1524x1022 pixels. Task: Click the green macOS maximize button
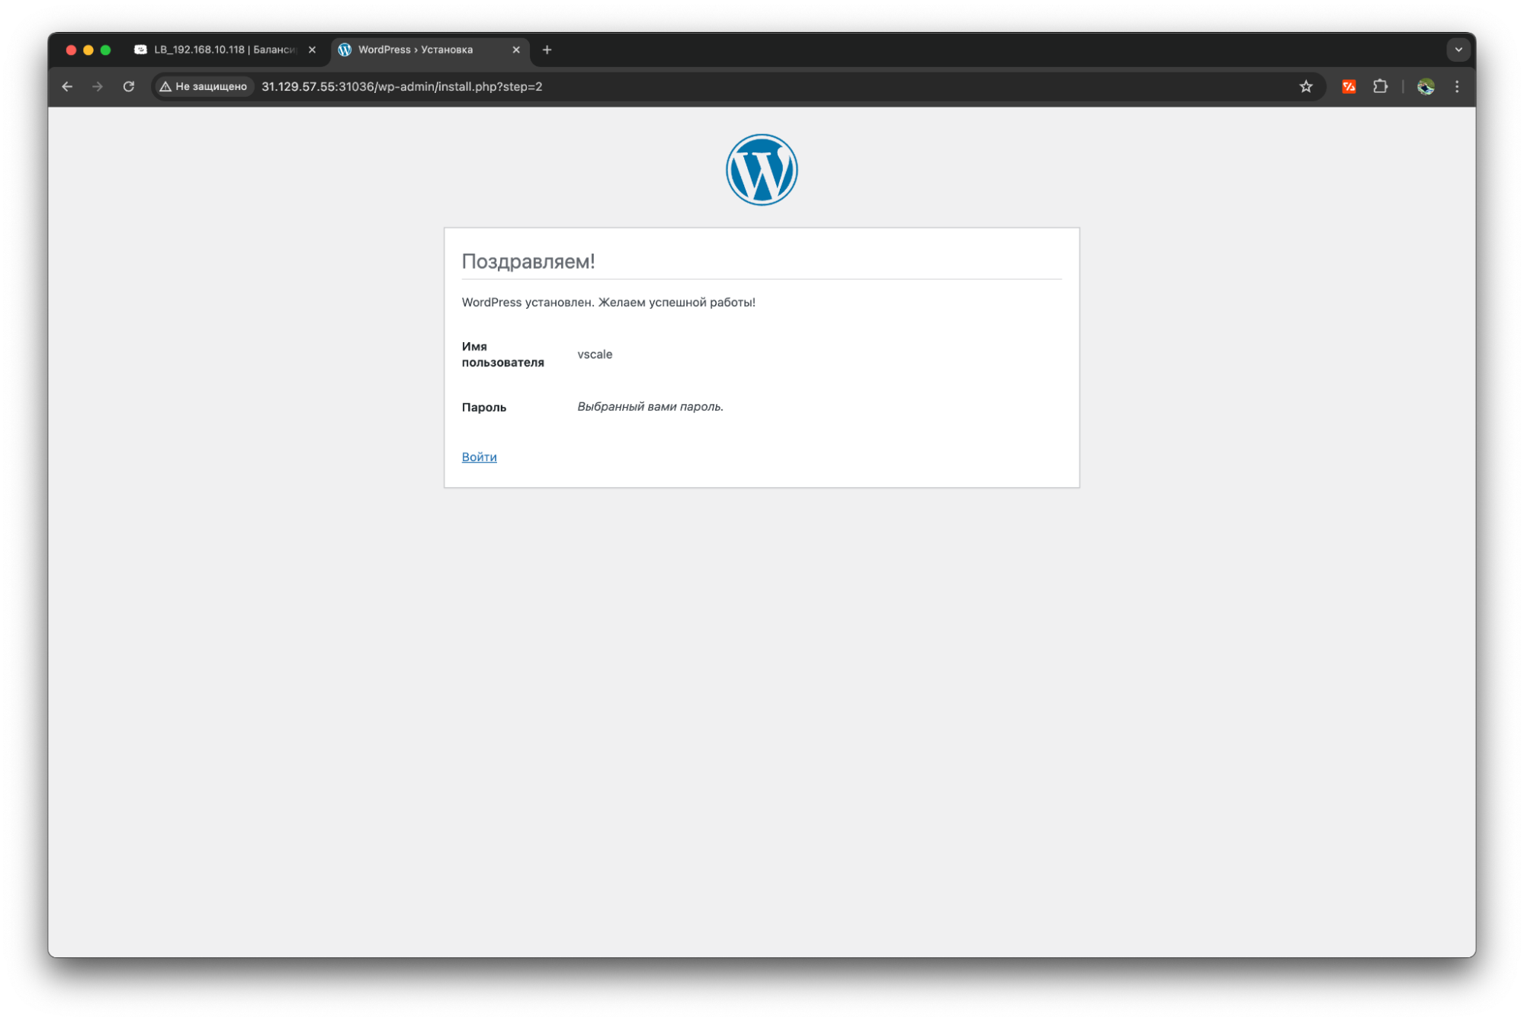click(105, 50)
